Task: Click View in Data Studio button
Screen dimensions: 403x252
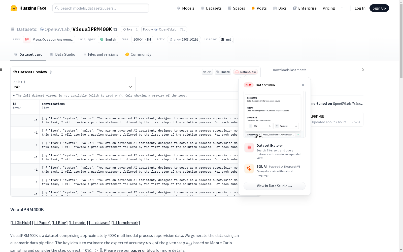Action: pyautogui.click(x=275, y=186)
